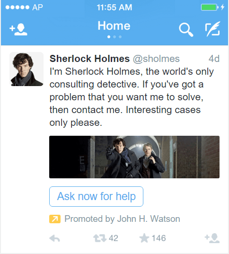The image size is (229, 254).
Task: Open Sherlock Holmes profile avatar
Action: coord(26,69)
